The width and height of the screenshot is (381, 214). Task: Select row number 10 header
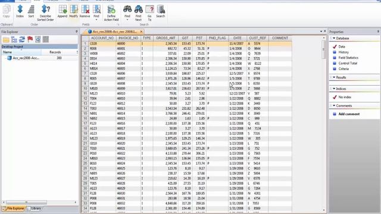tap(85, 89)
